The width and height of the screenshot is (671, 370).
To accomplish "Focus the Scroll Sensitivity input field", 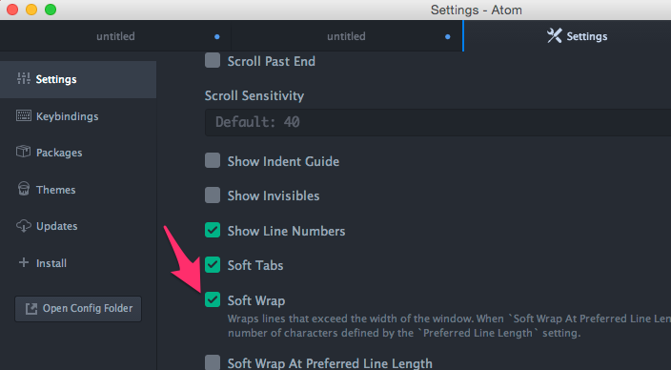I will 437,122.
